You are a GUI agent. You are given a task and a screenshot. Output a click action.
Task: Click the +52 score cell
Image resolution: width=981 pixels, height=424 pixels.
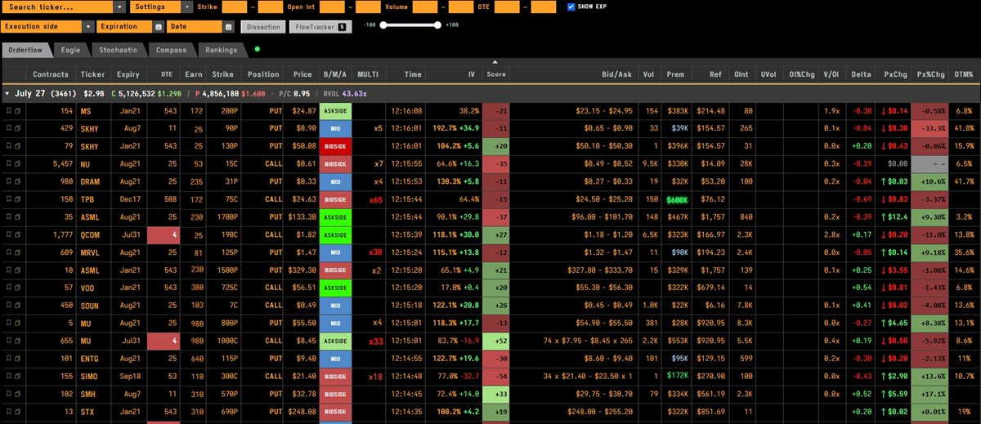click(496, 341)
